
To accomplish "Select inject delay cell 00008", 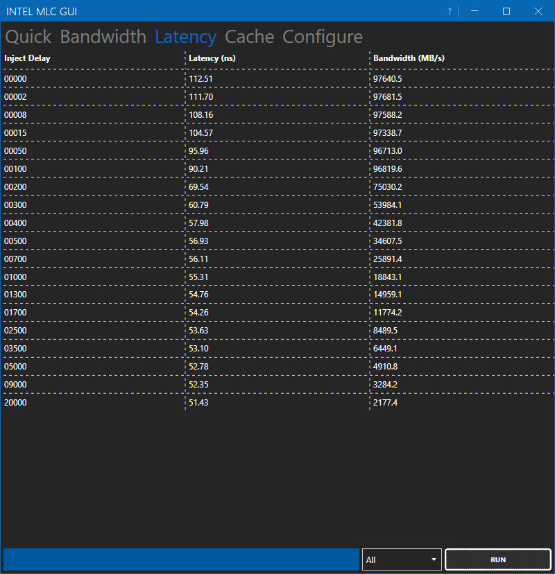I will (x=15, y=114).
